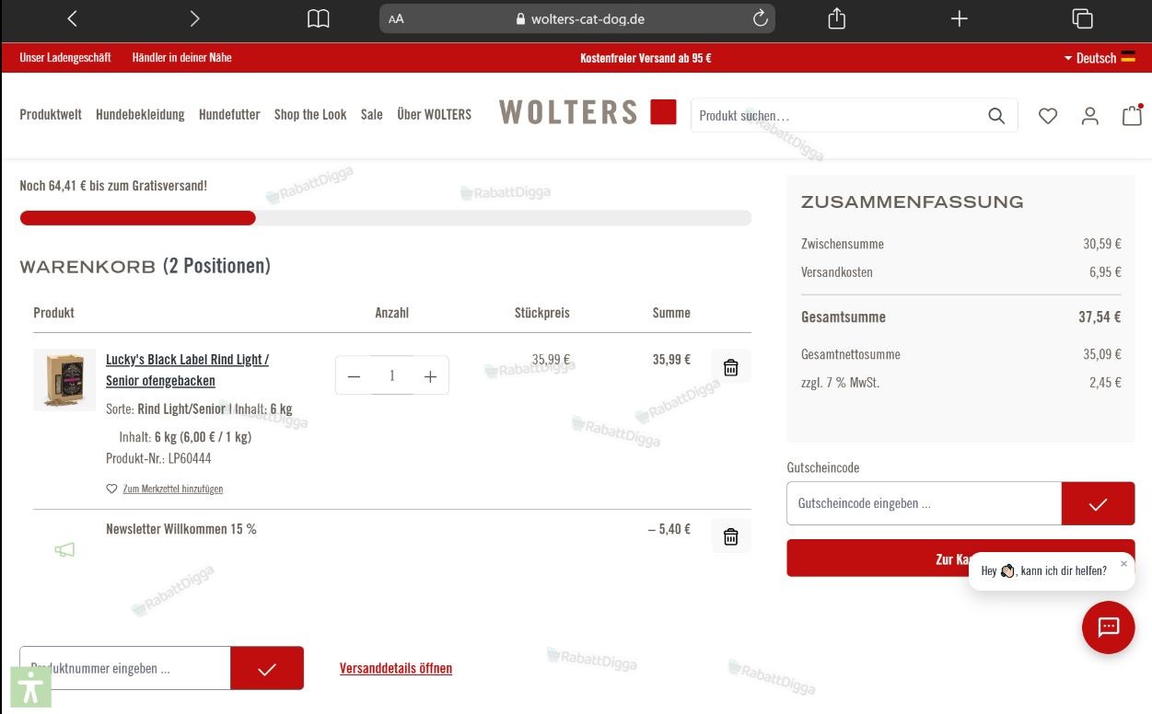This screenshot has height=714, width=1152.
Task: Open the Hundebekleidung menu
Action: 140,114
